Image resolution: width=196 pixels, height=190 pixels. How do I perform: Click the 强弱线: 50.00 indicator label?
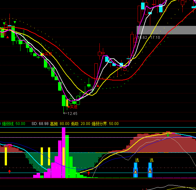point(14,124)
